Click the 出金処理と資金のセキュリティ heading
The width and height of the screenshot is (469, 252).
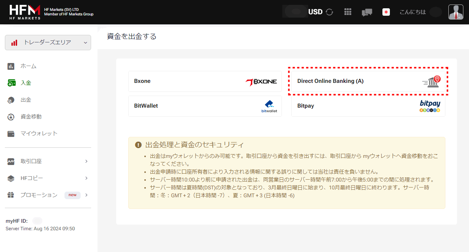(x=195, y=145)
